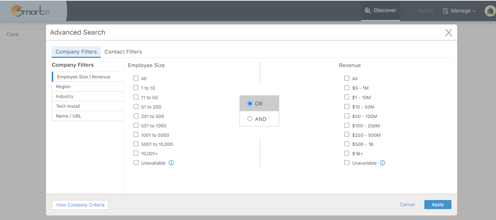The width and height of the screenshot is (496, 220).
Task: Check the All employee size checkbox
Action: coord(136,78)
